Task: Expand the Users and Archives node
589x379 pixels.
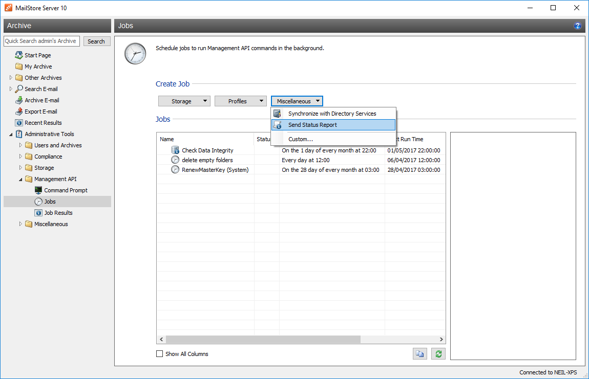Action: pyautogui.click(x=20, y=145)
